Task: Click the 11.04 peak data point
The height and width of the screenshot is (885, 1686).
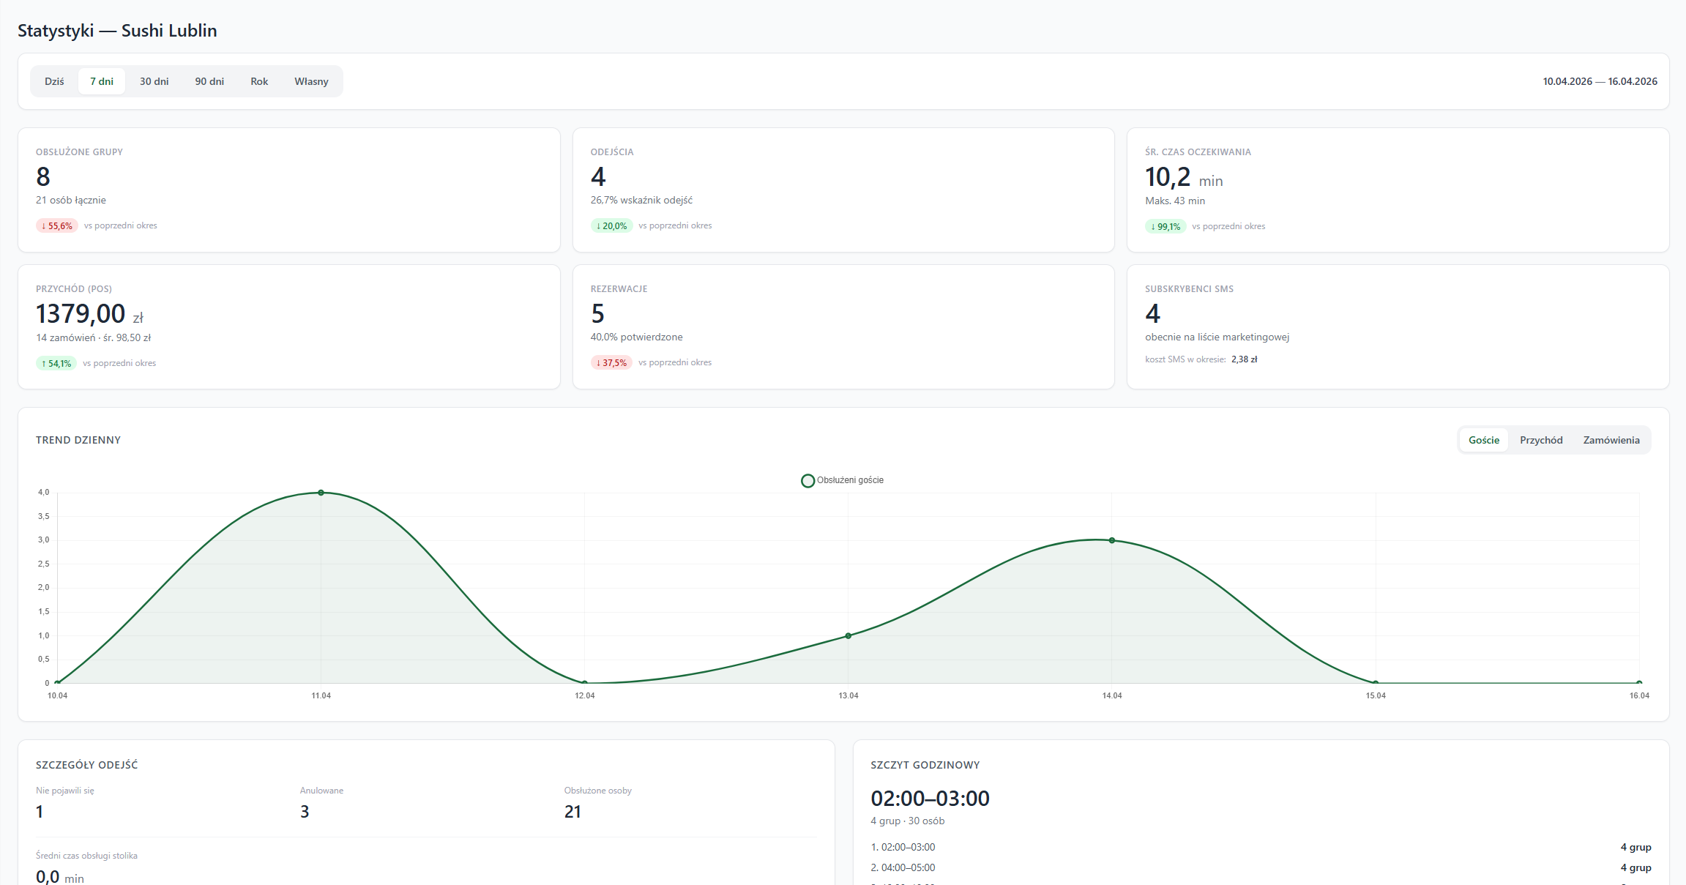Action: pos(321,493)
